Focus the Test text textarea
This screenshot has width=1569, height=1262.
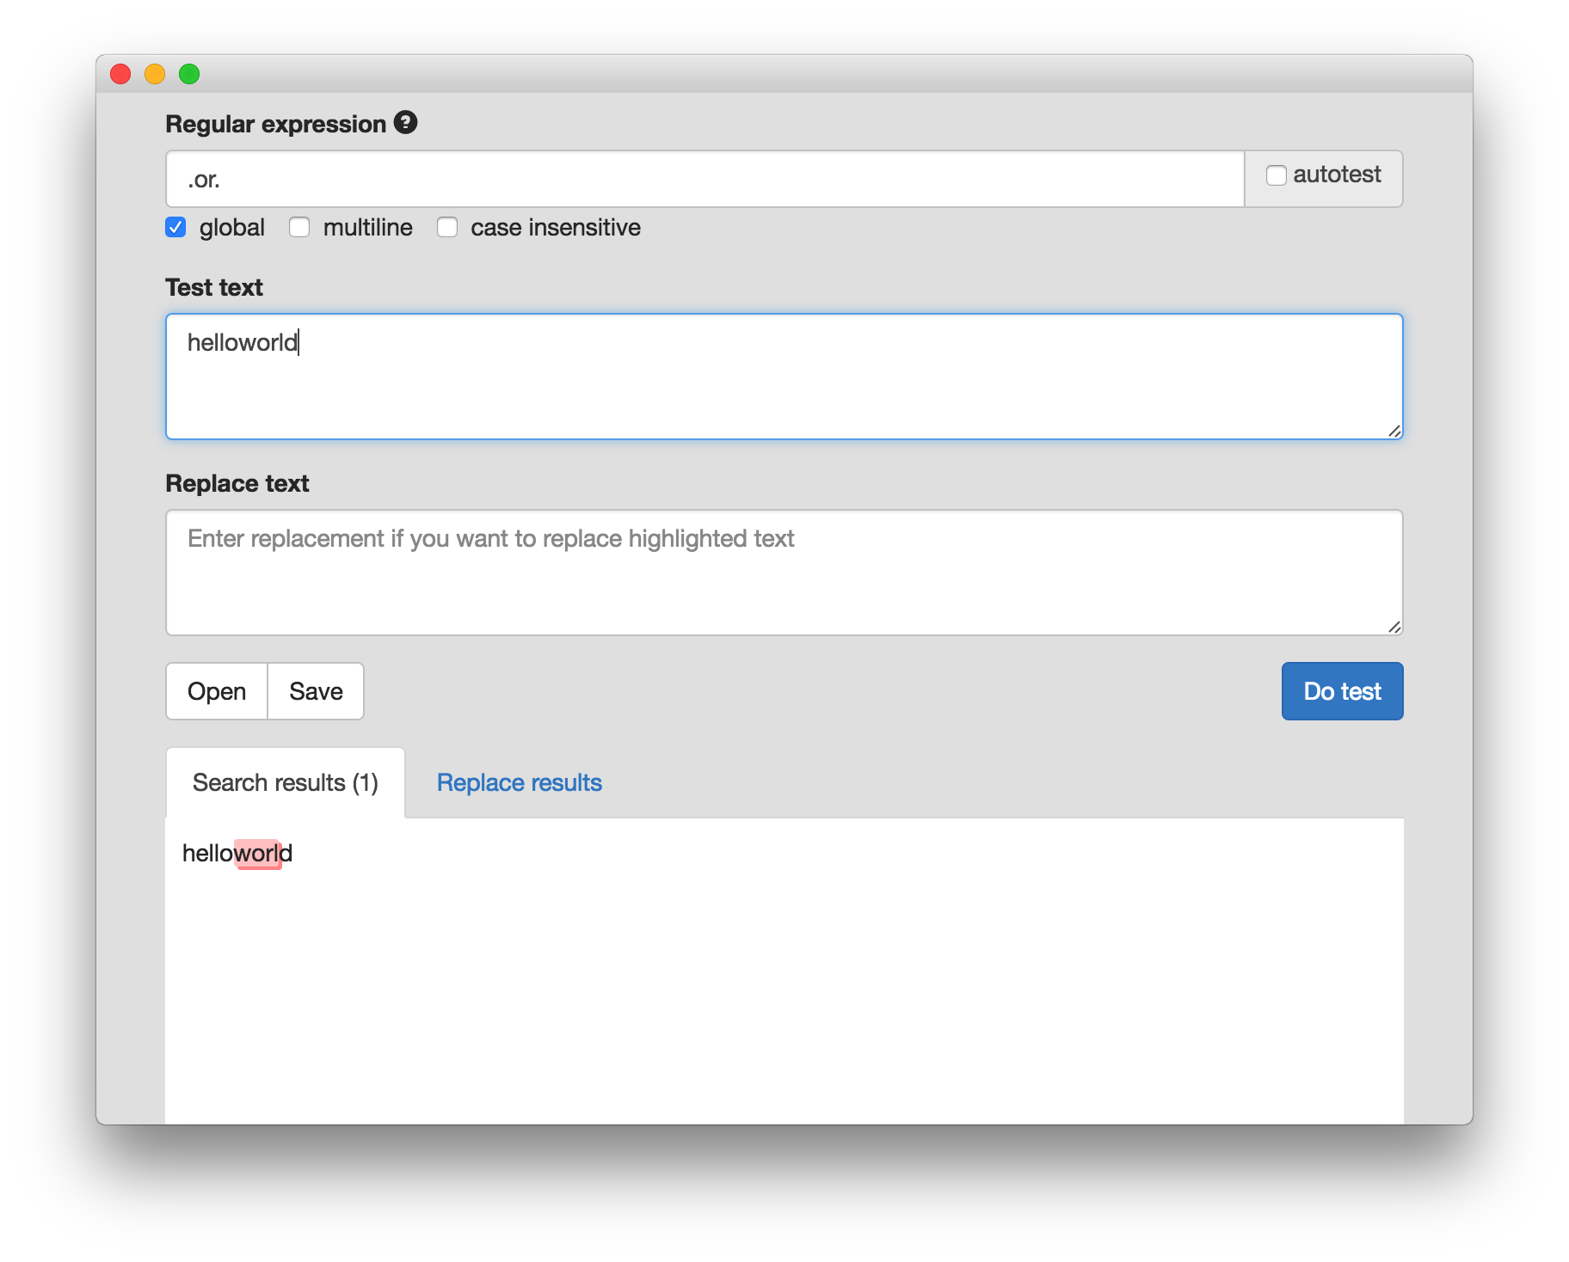(783, 377)
